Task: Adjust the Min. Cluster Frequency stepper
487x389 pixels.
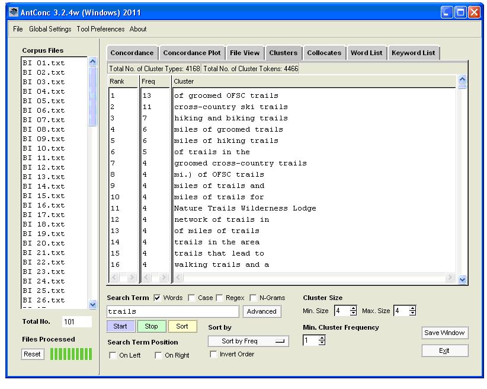Action: click(x=322, y=340)
